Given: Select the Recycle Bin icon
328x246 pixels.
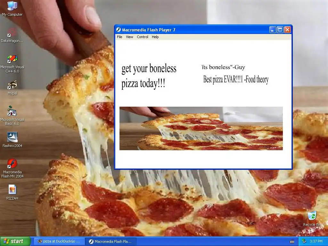Looking at the screenshot, I should 312,218.
